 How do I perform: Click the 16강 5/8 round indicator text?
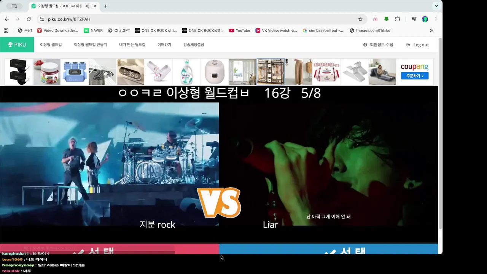point(293,93)
